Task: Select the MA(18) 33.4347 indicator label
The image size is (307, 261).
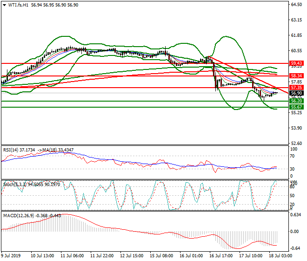Action: [x=58, y=150]
